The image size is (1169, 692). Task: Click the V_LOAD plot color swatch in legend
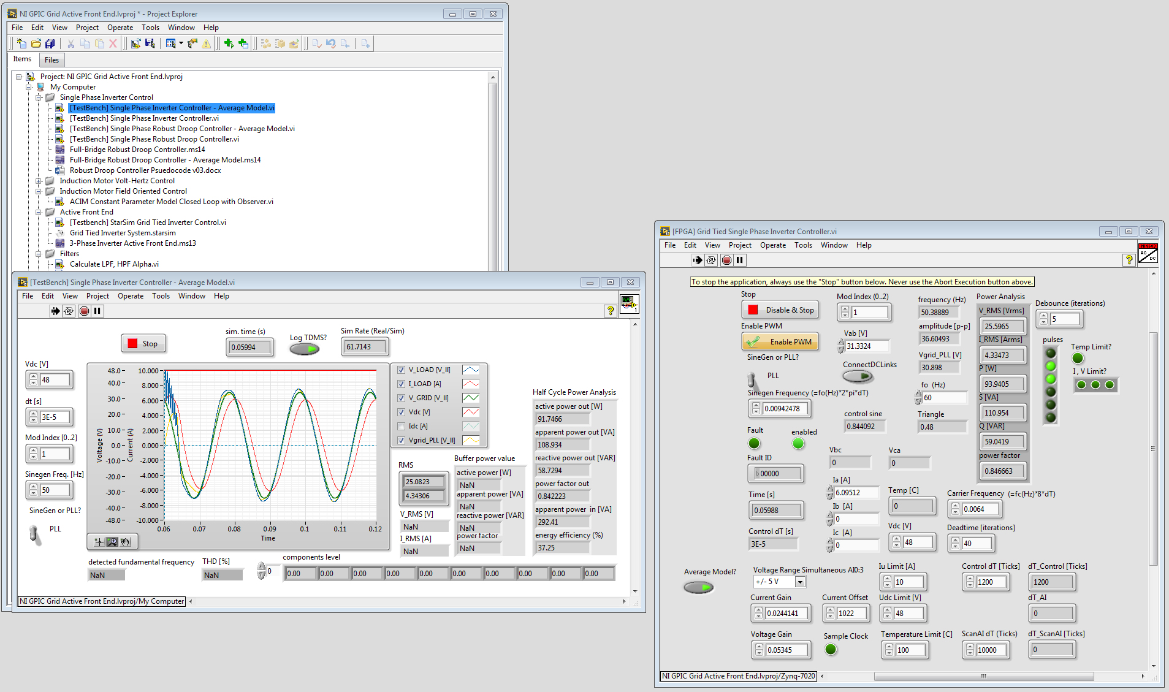(x=471, y=370)
